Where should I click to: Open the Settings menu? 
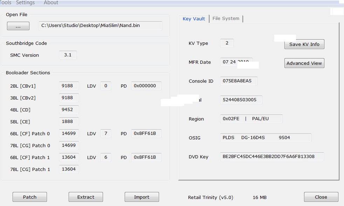tap(25, 3)
